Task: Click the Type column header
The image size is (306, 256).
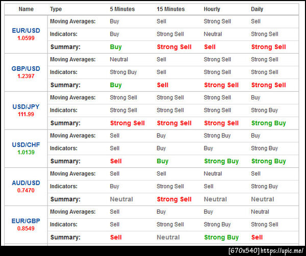Action: [x=56, y=9]
